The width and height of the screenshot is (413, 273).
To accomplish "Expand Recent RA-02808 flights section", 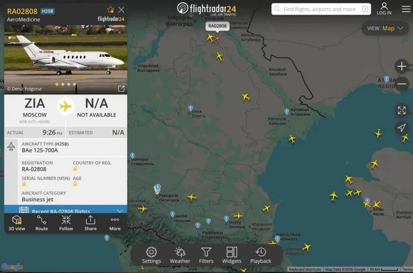I will click(120, 211).
